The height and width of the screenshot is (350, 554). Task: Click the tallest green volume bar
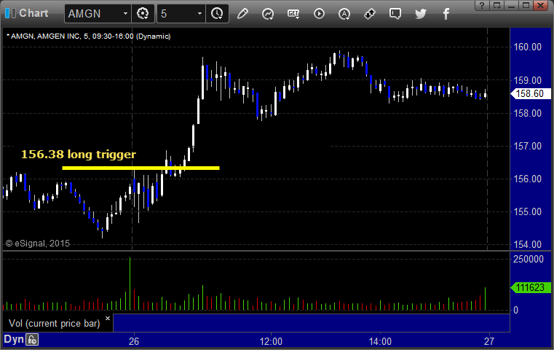point(130,284)
